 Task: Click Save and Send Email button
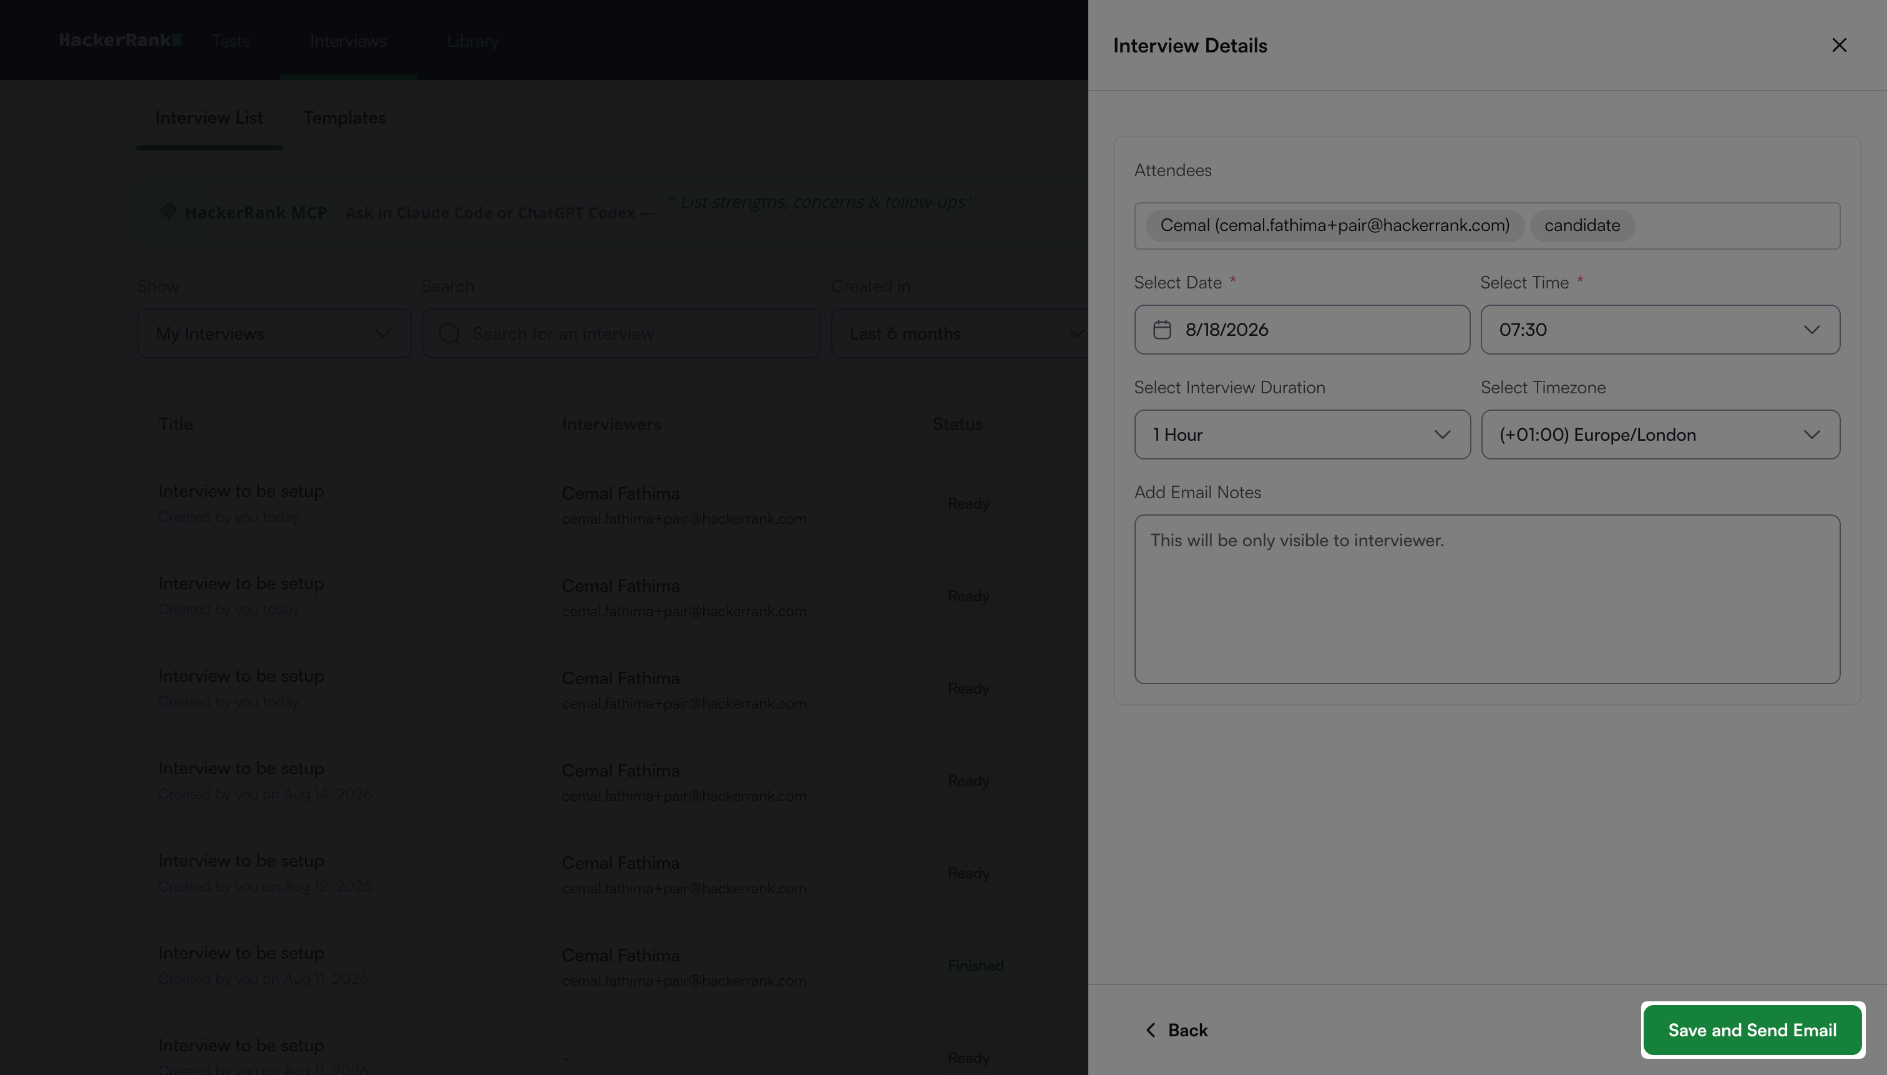[1752, 1030]
